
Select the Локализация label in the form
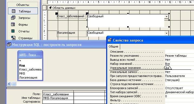click(71, 34)
